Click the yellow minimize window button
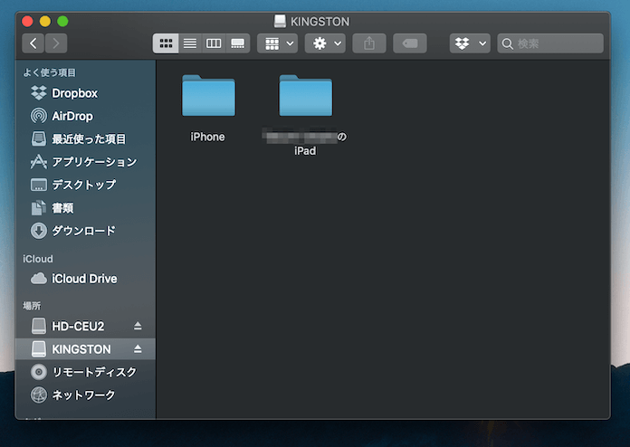This screenshot has width=630, height=447. pyautogui.click(x=45, y=22)
